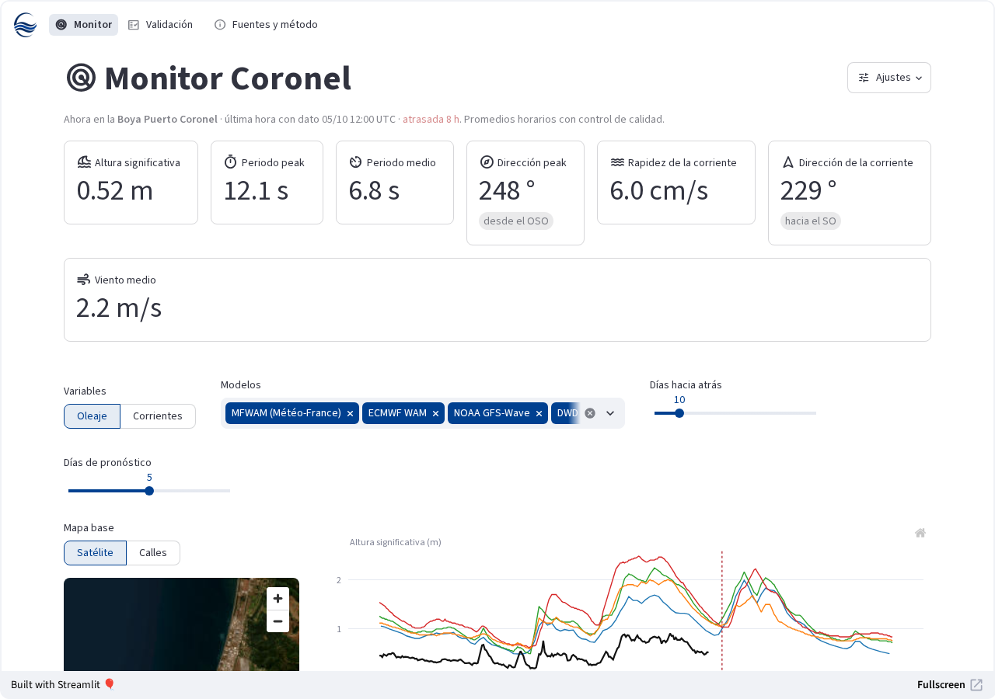
Task: Click the Días de pronóstico slider handle
Action: (149, 491)
